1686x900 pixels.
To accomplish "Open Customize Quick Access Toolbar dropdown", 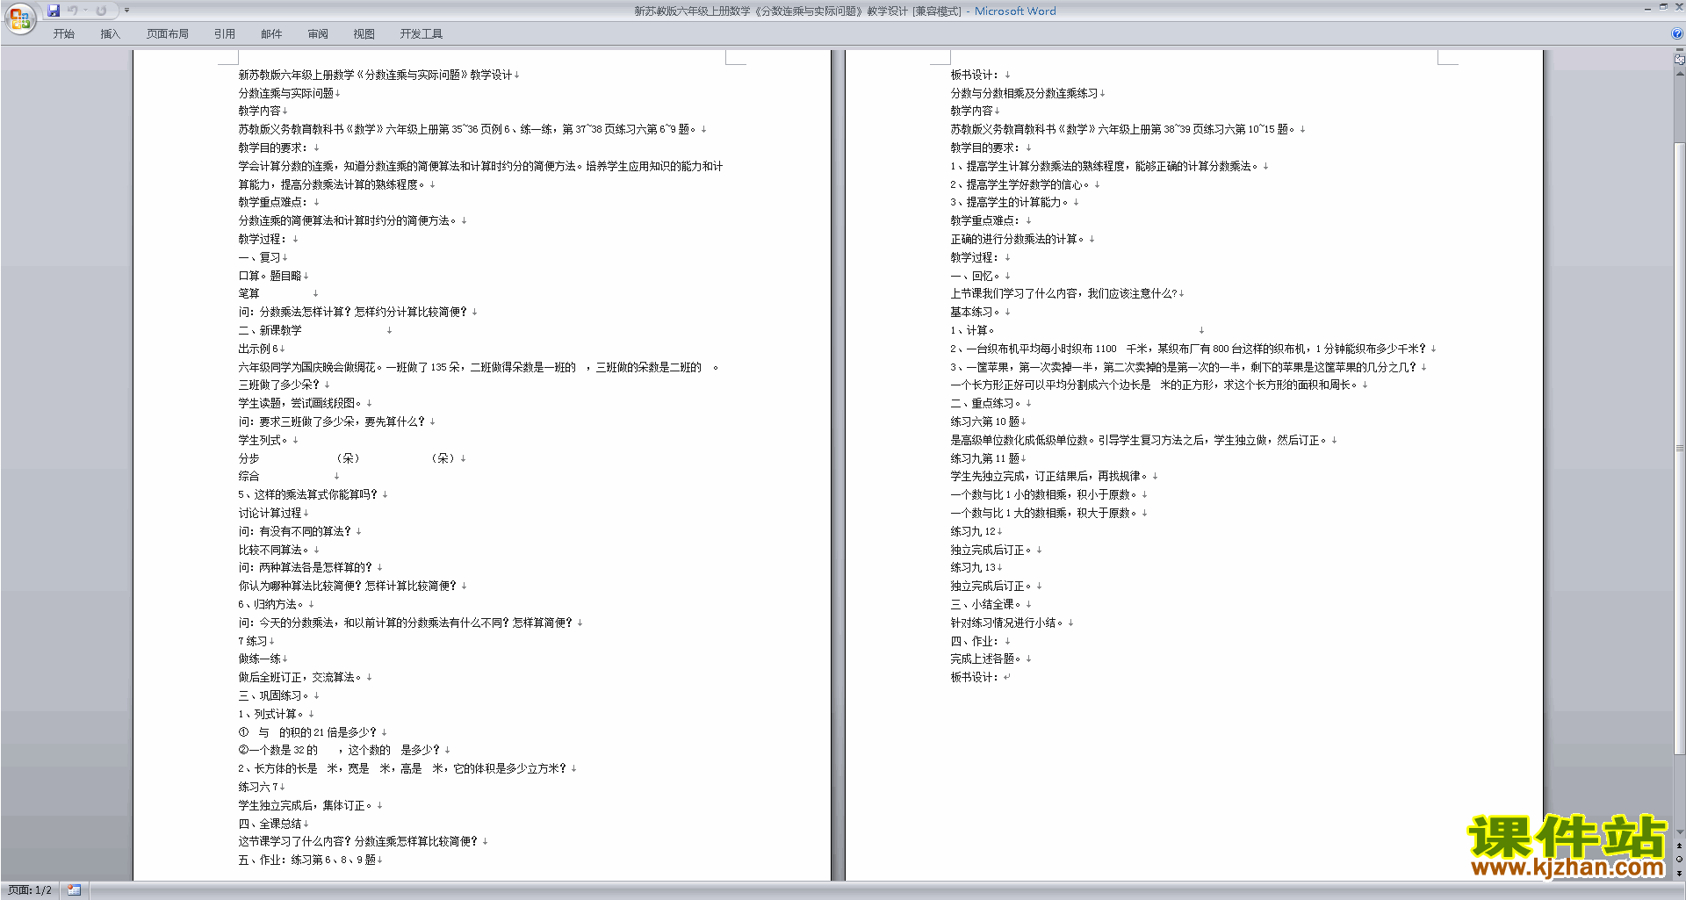I will click(x=126, y=11).
